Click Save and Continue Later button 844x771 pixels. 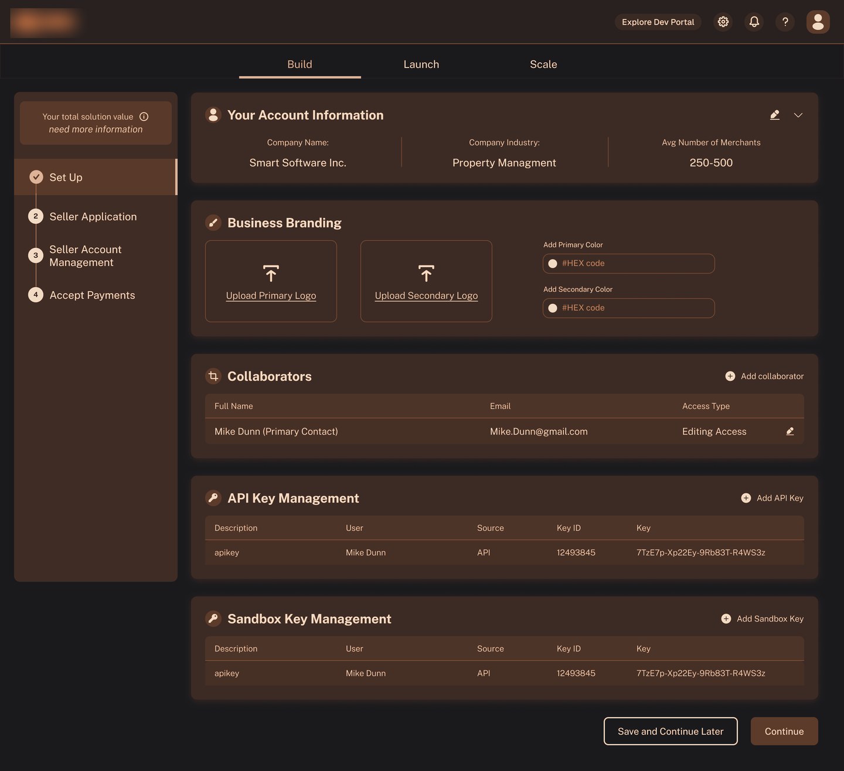(671, 731)
